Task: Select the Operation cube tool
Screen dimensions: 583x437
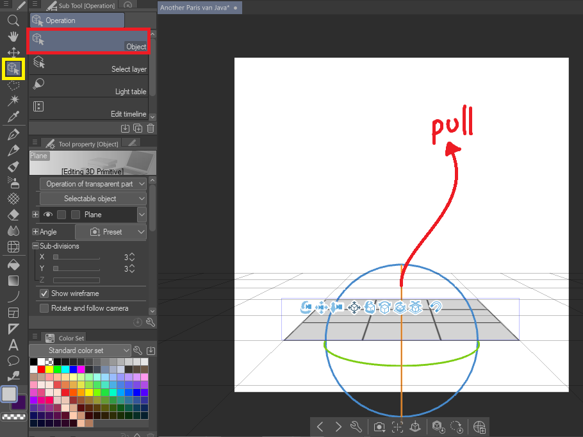Action: pyautogui.click(x=13, y=69)
